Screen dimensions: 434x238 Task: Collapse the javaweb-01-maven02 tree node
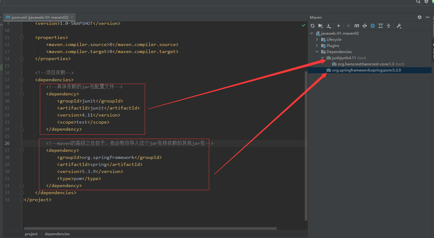click(x=312, y=33)
